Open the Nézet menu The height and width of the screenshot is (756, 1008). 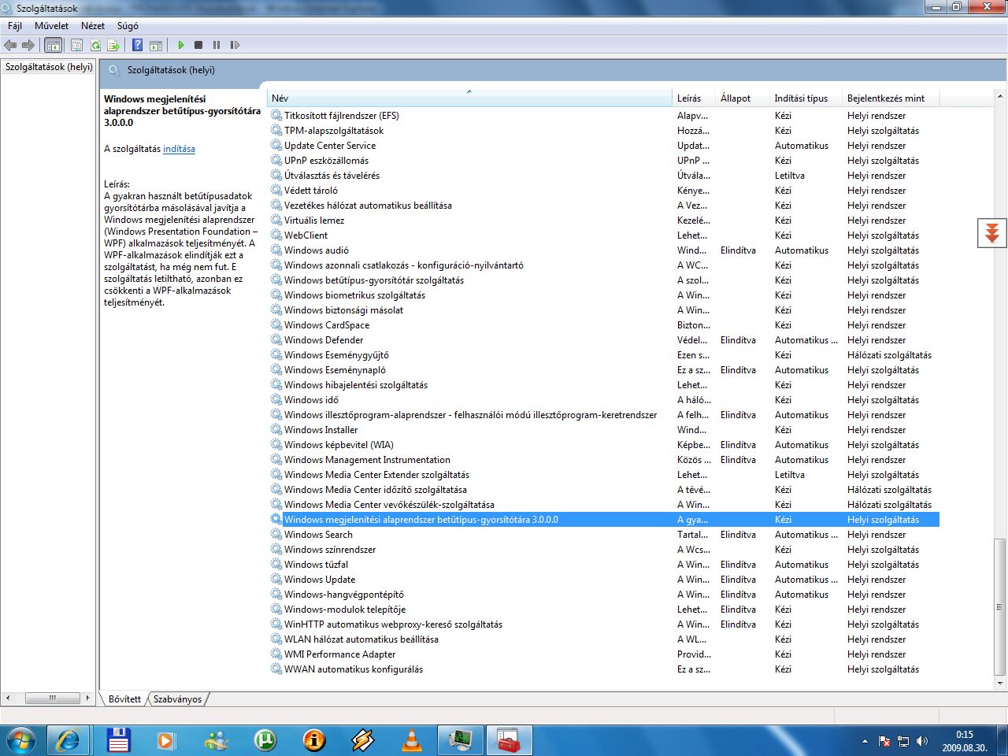[92, 26]
